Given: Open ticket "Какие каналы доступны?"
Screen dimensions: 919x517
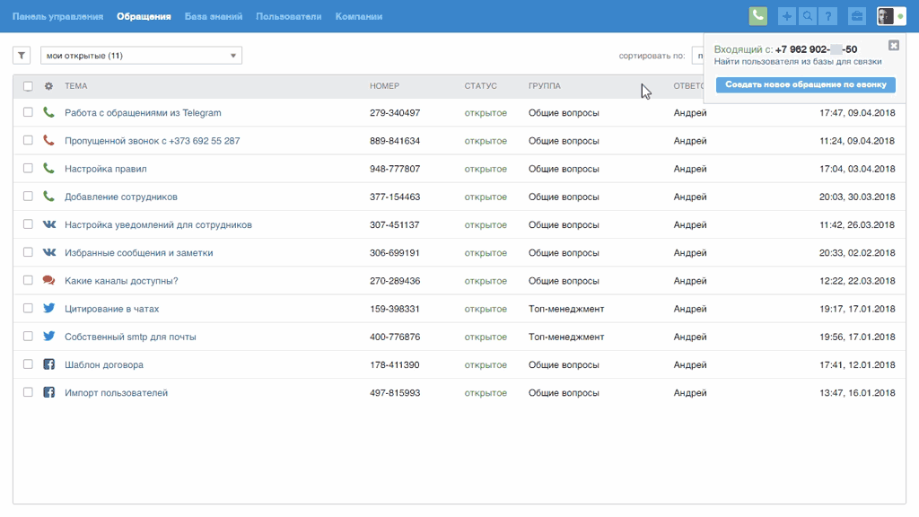Looking at the screenshot, I should [x=121, y=281].
